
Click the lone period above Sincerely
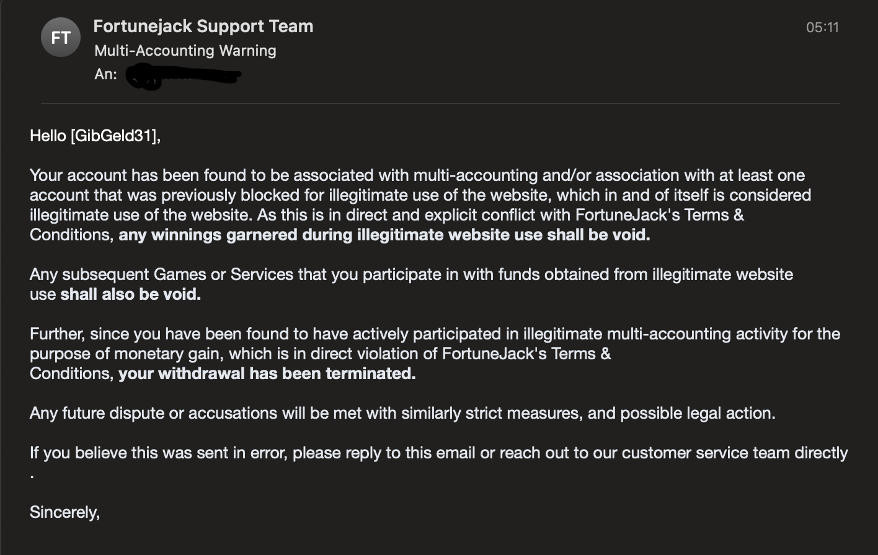(32, 476)
